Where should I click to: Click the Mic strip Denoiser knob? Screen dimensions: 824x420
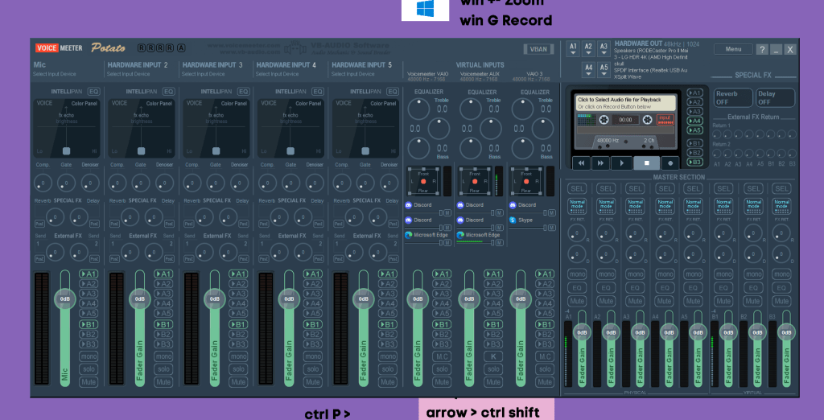click(90, 183)
